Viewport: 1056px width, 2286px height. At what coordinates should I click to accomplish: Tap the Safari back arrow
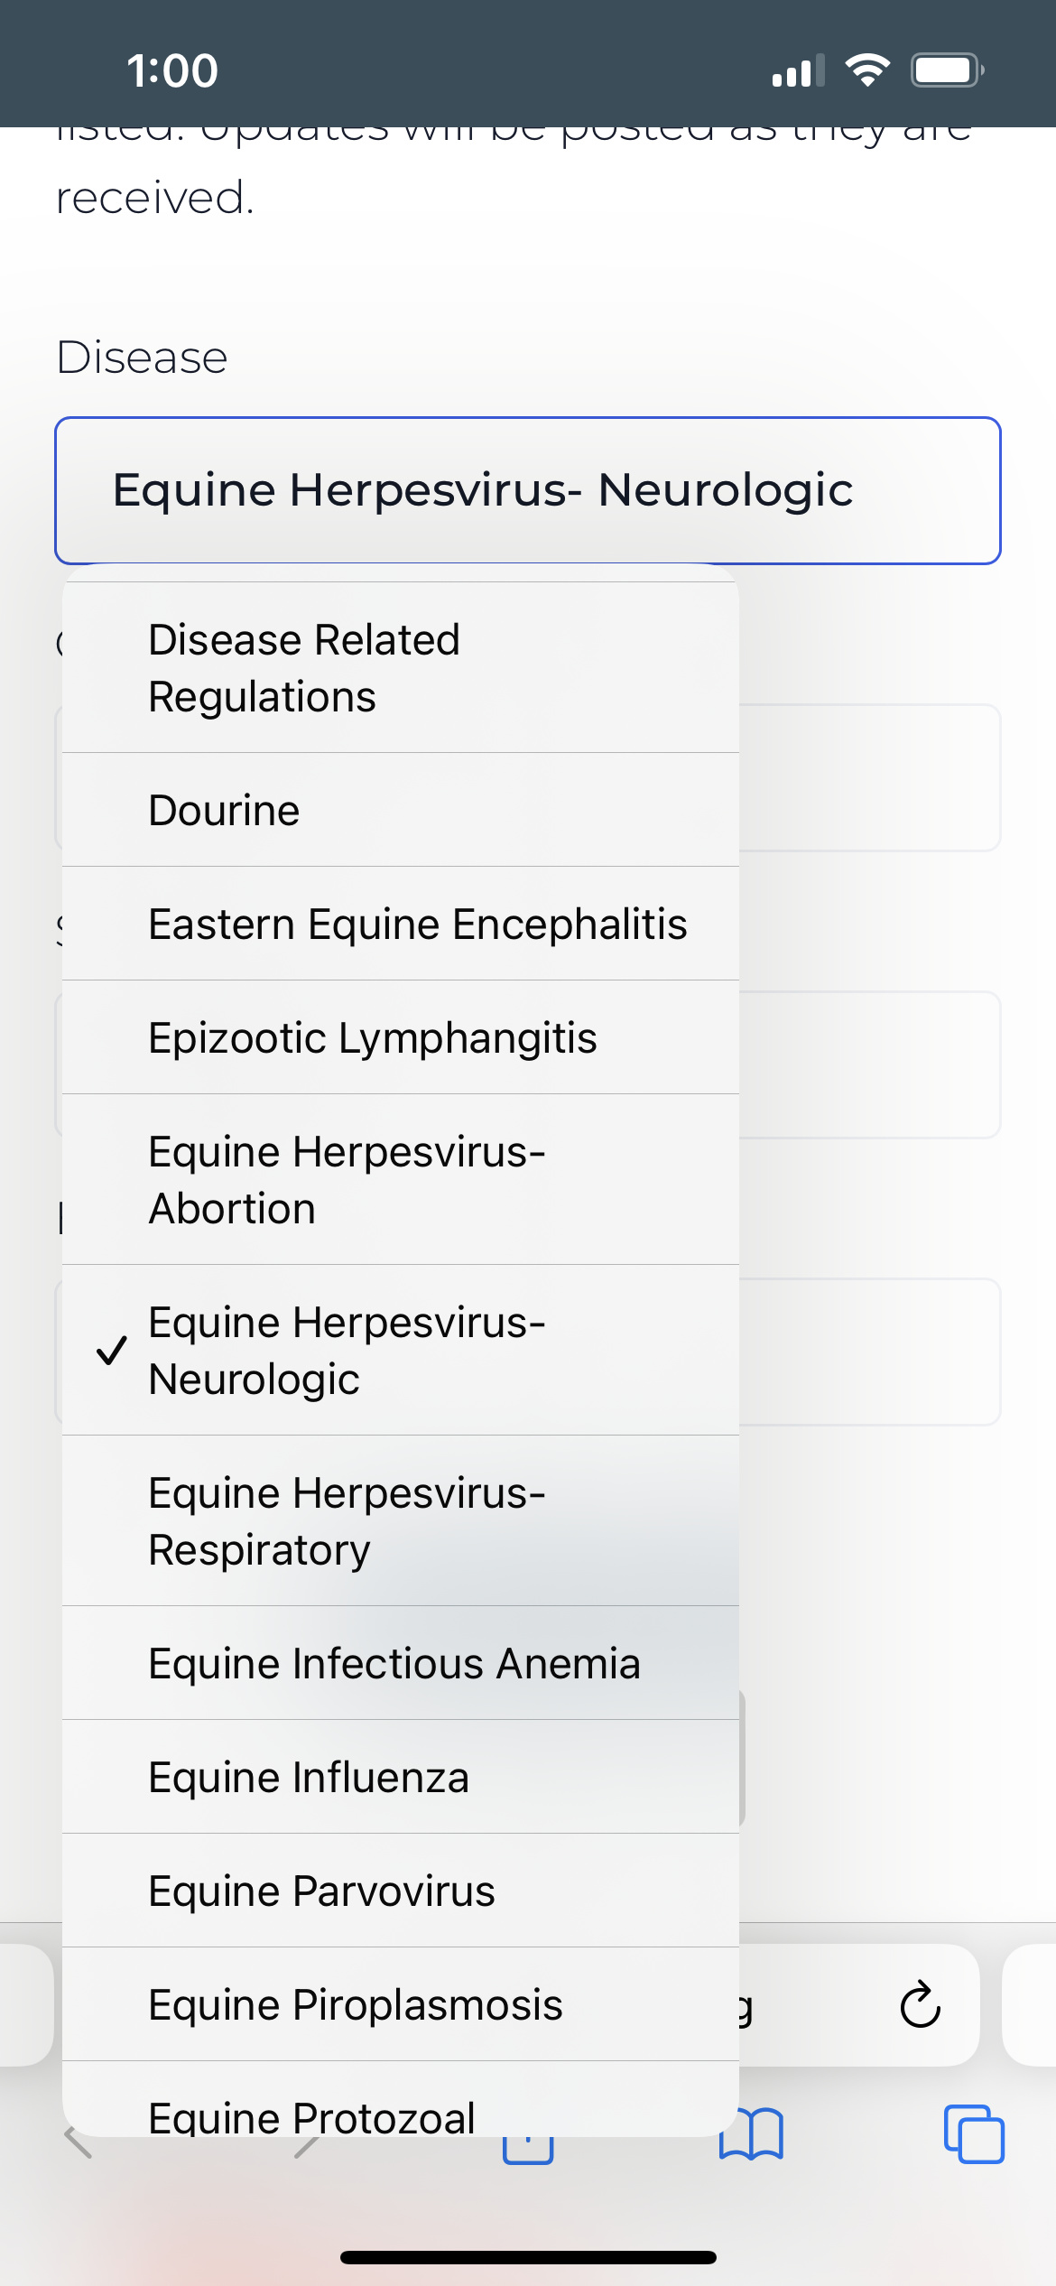(79, 2141)
